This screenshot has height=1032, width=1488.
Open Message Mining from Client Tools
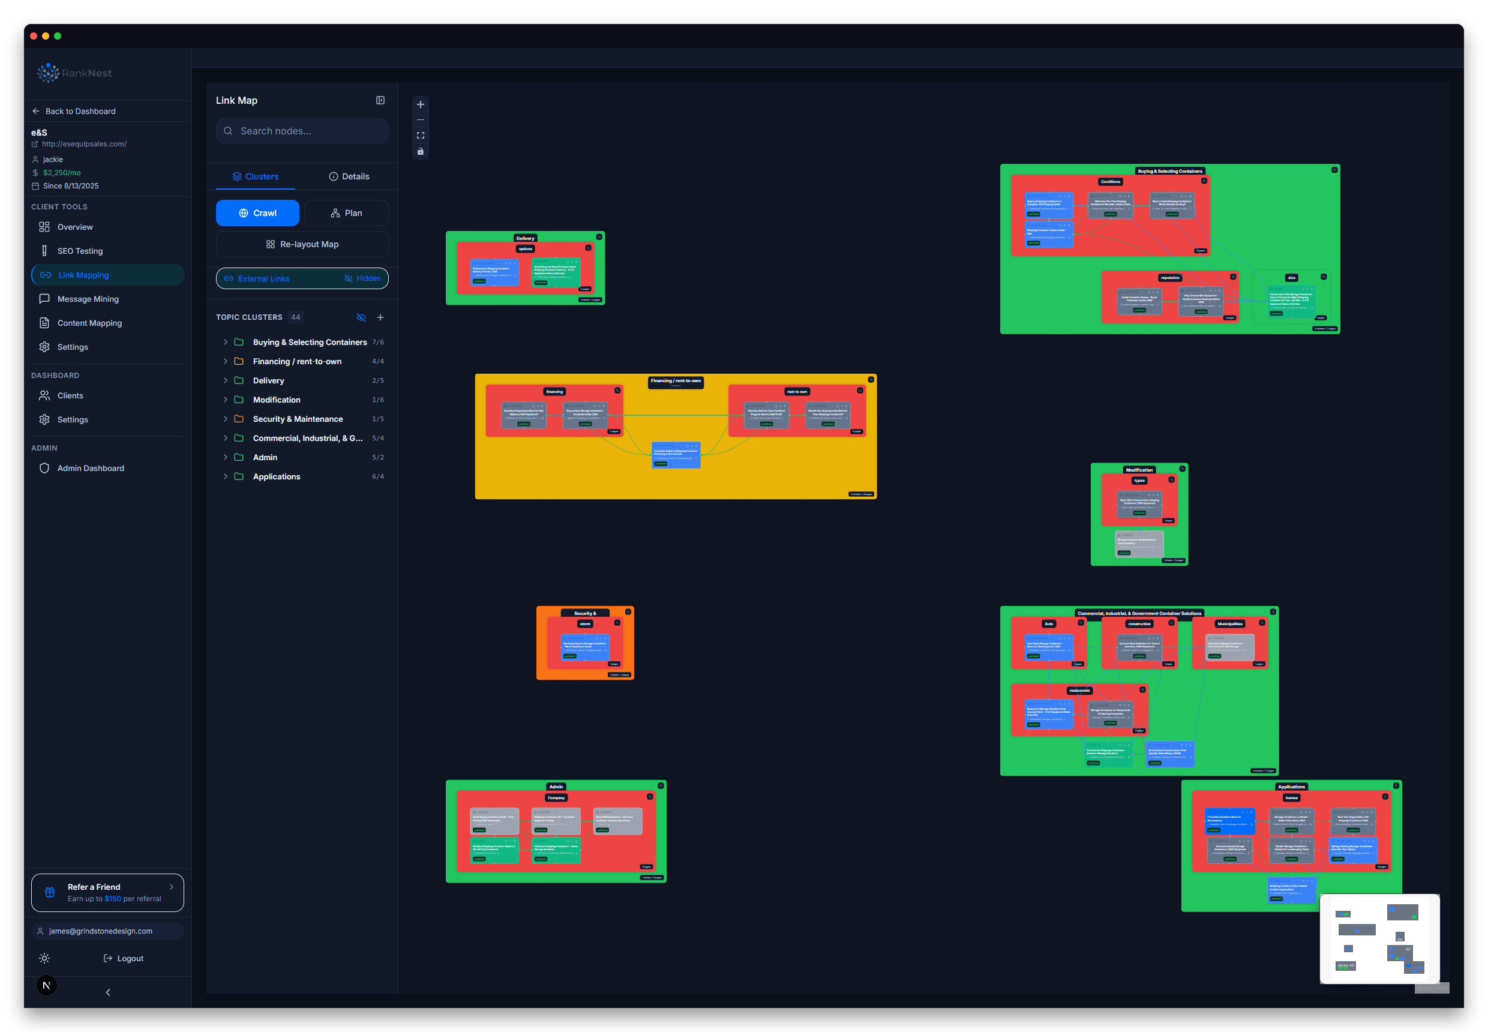click(x=88, y=298)
